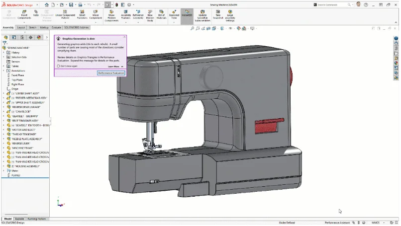Viewport: 401px width, 226px height.
Task: Expand the LOWER SHAFT ASSY tree node
Action: 3,93
